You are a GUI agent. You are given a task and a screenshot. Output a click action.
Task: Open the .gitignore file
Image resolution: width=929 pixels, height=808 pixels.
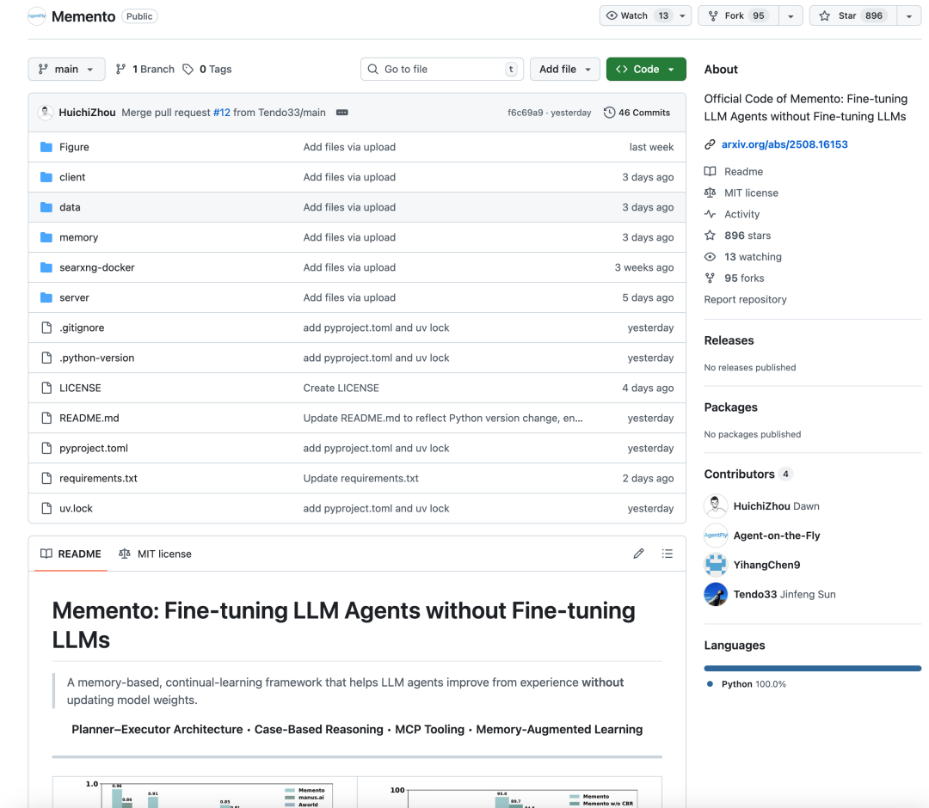pyautogui.click(x=82, y=328)
